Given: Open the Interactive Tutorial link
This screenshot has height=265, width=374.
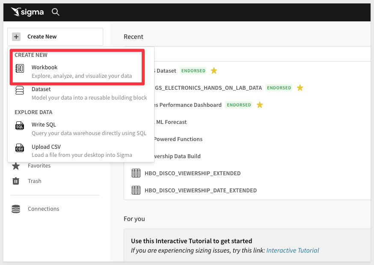Looking at the screenshot, I should click(293, 250).
